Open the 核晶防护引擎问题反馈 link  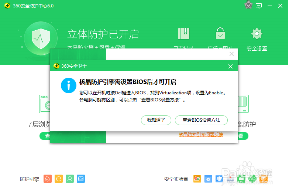pos(201,135)
